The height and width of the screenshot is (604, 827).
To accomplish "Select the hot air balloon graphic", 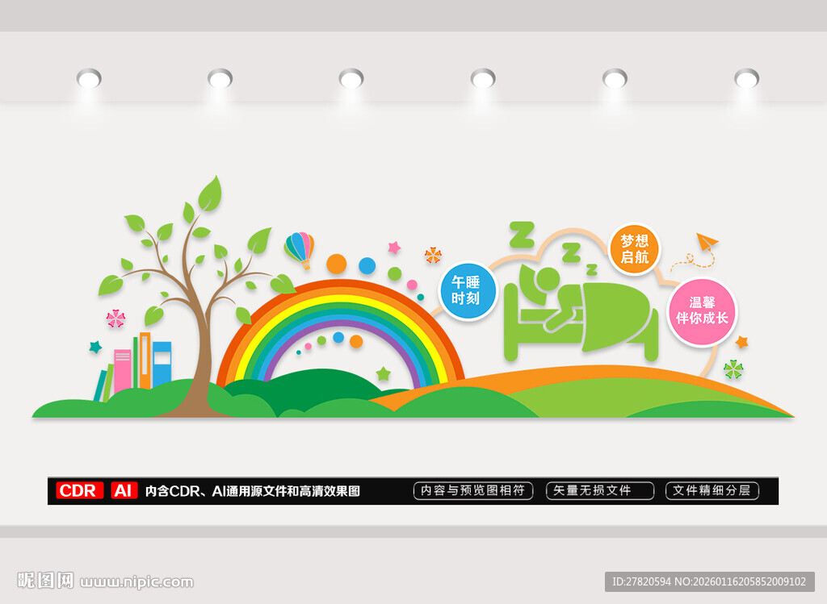I will click(300, 250).
